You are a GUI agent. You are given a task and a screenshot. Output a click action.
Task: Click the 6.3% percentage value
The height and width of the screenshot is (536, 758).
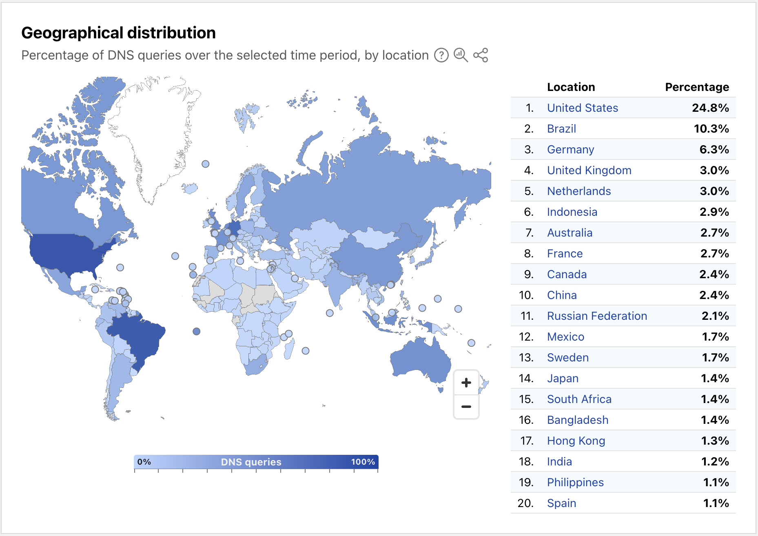click(714, 149)
